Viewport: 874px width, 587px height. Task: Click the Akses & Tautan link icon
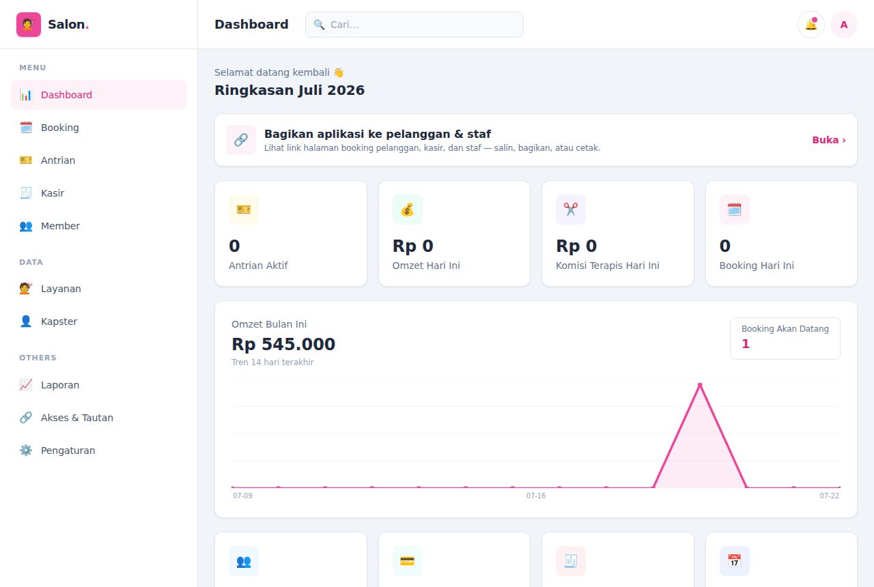point(26,418)
